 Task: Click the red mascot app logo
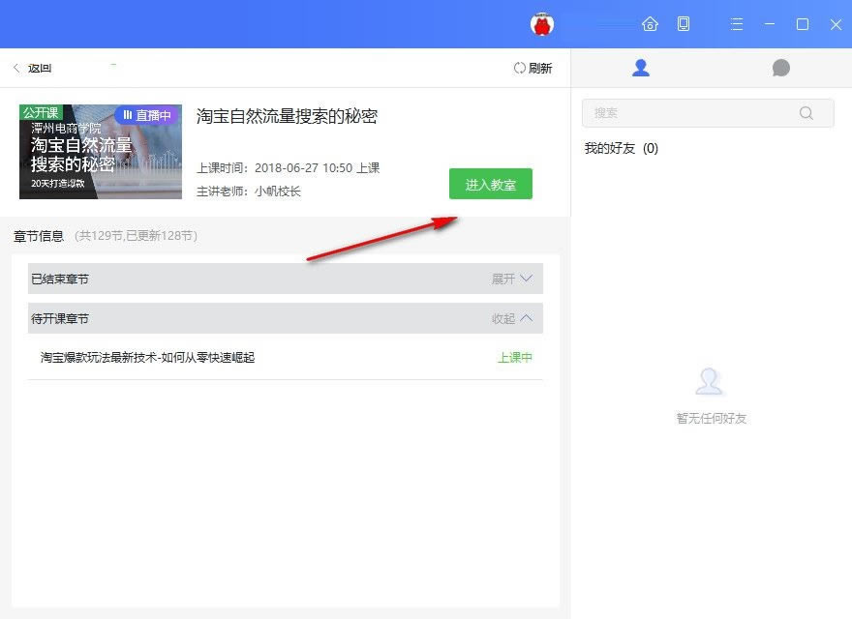click(542, 23)
